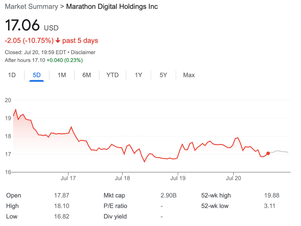Select the 5D chart tab
Viewport: 301px width, 226px height.
tap(37, 75)
